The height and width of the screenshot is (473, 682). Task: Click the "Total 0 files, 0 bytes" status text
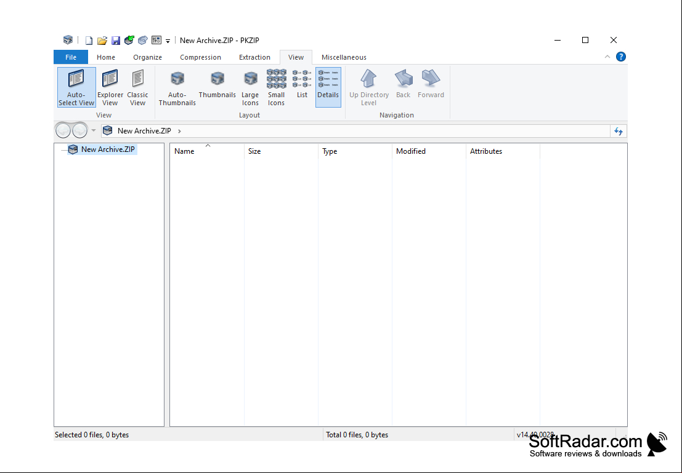(357, 435)
